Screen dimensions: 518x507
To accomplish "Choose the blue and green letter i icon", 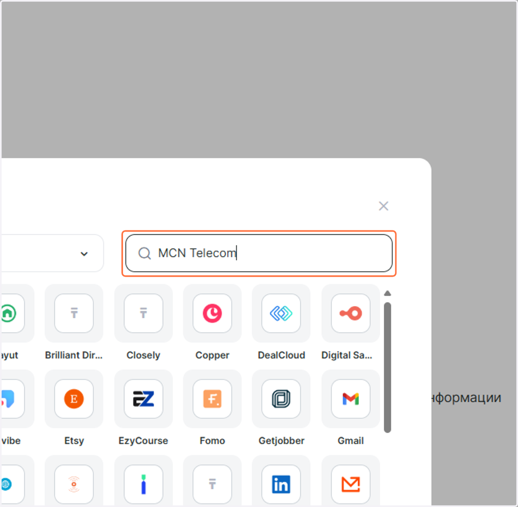I will tap(143, 484).
